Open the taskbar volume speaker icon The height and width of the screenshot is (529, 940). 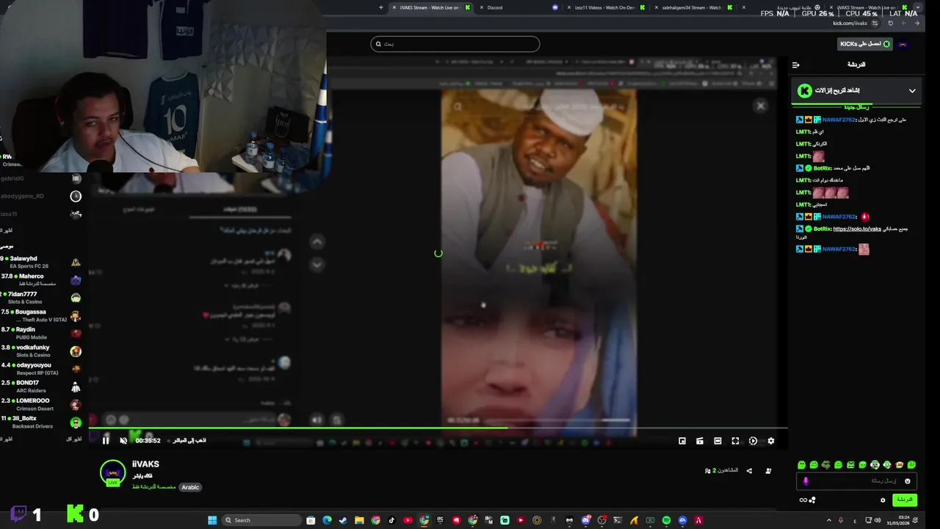(x=878, y=520)
